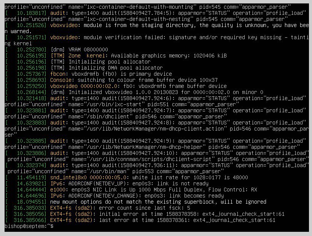Select the timestamp 10.252780
Image resolution: width=312 pixels, height=236 pixels.
point(30,49)
